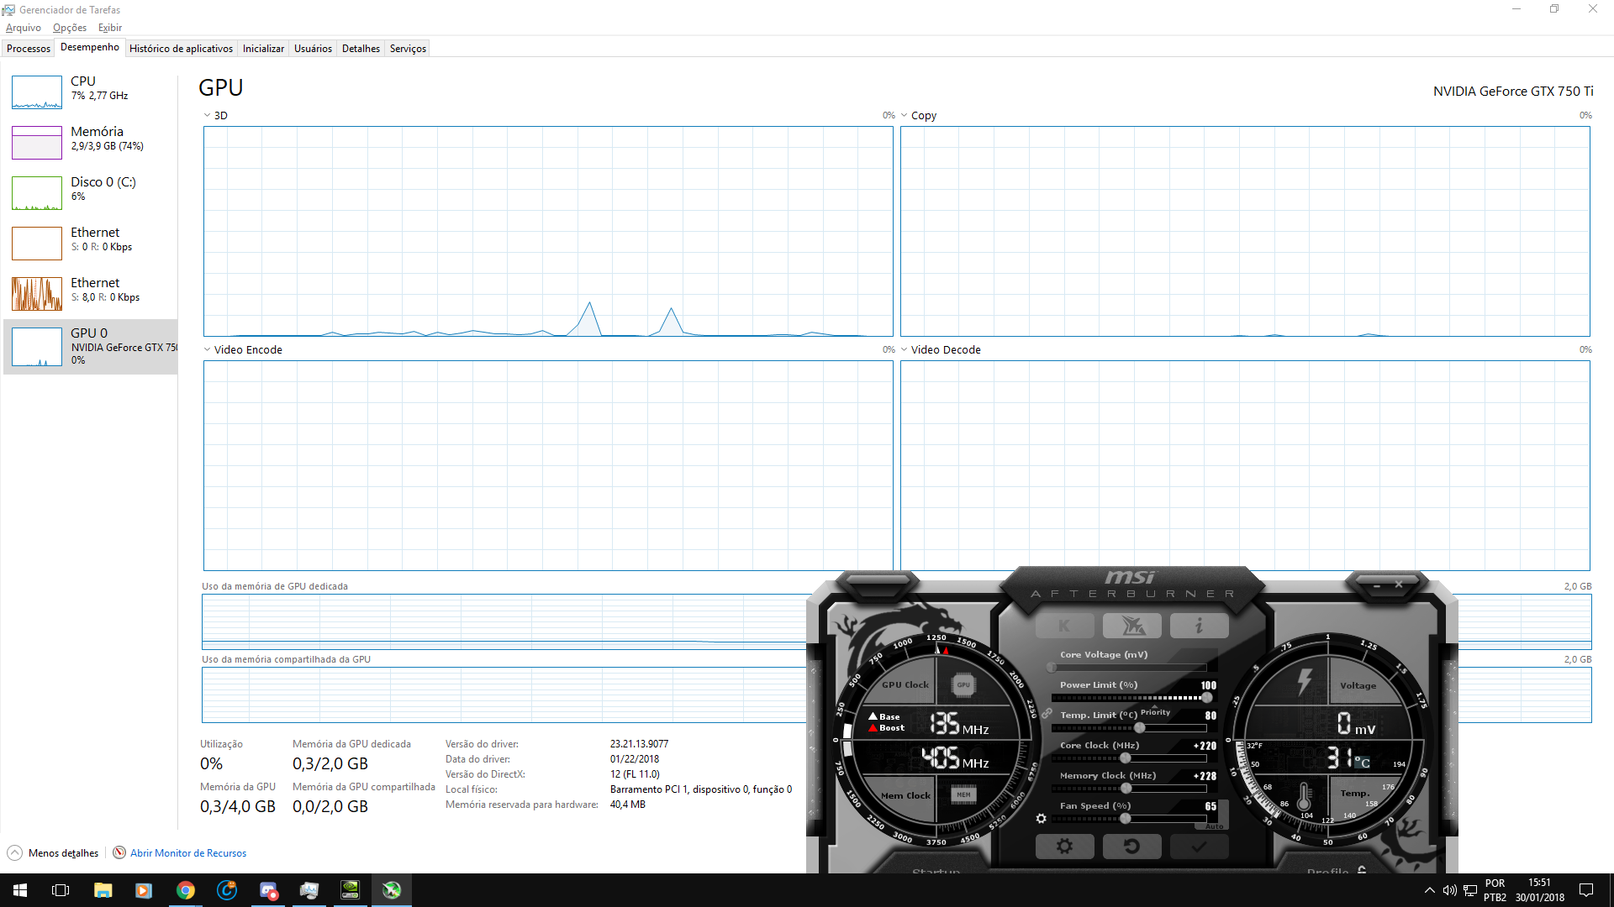
Task: Reset Afterburner settings with the circular arrow
Action: point(1131,847)
